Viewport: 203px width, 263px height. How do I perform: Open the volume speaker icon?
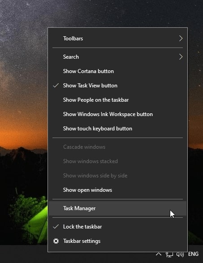click(180, 254)
